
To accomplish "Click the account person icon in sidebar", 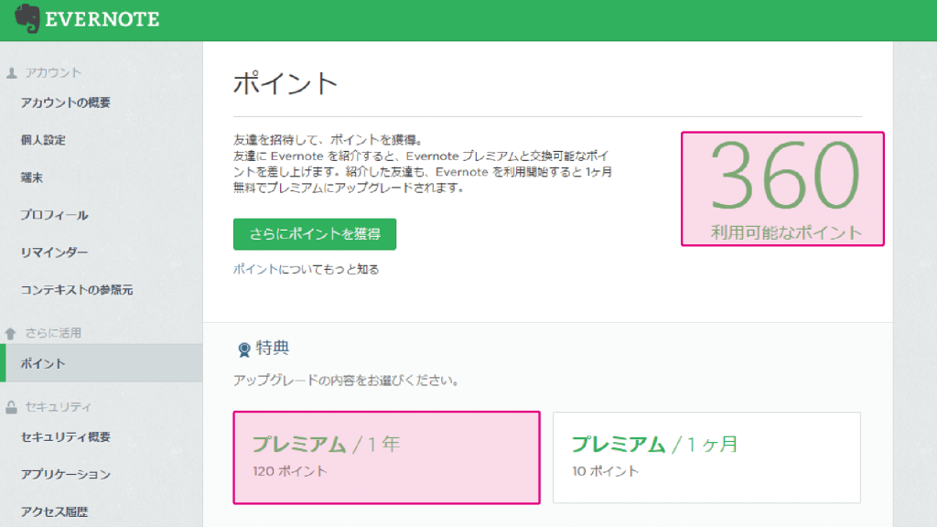I will 11,73.
